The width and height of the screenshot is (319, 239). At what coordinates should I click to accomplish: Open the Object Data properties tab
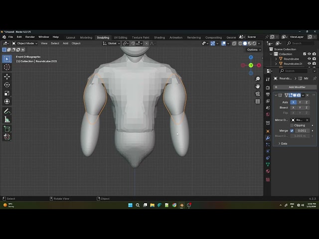click(x=268, y=164)
